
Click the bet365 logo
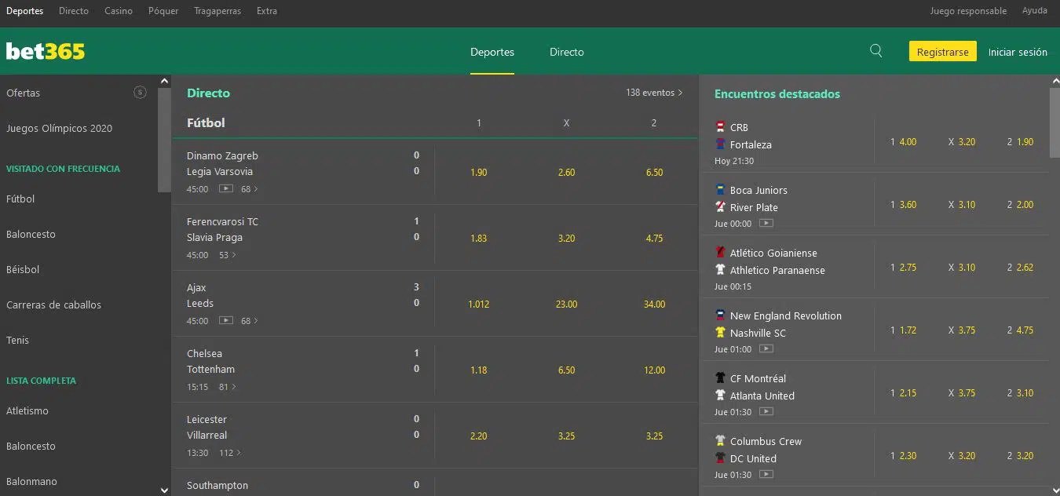[46, 51]
